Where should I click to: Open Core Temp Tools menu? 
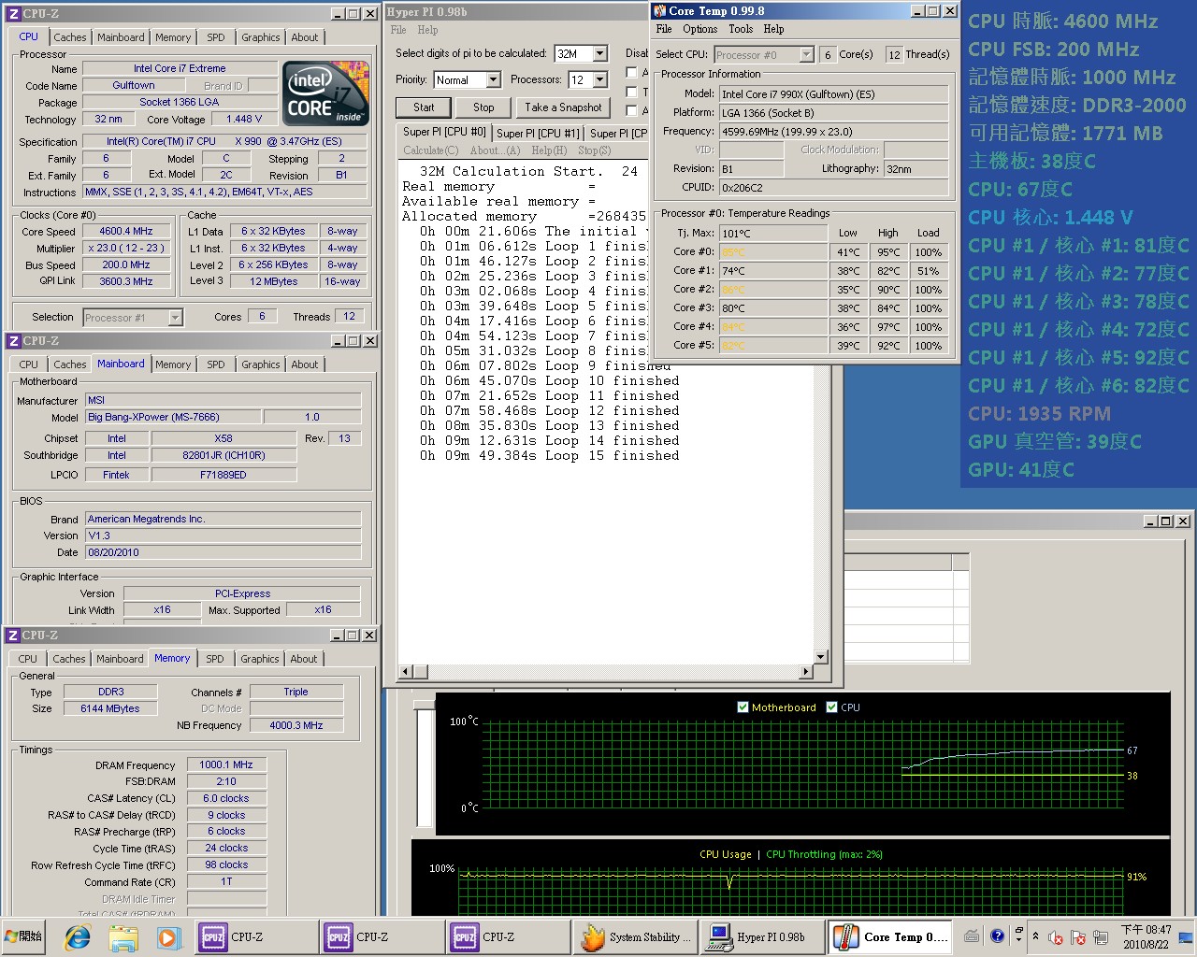click(741, 29)
